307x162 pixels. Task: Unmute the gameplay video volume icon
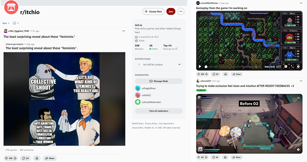tap(298, 67)
